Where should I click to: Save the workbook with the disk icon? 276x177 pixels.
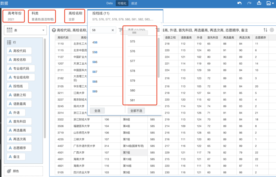269,3
